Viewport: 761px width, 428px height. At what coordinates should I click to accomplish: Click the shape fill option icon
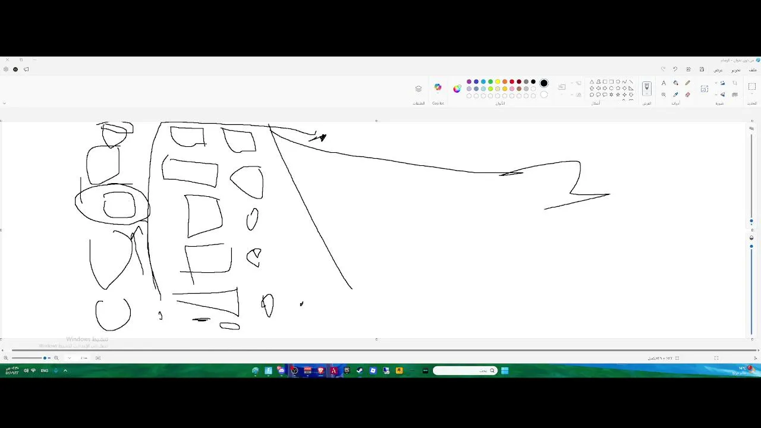[578, 95]
